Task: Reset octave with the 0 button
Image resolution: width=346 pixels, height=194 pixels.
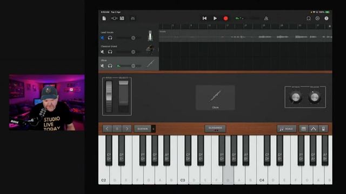Action: coord(117,129)
